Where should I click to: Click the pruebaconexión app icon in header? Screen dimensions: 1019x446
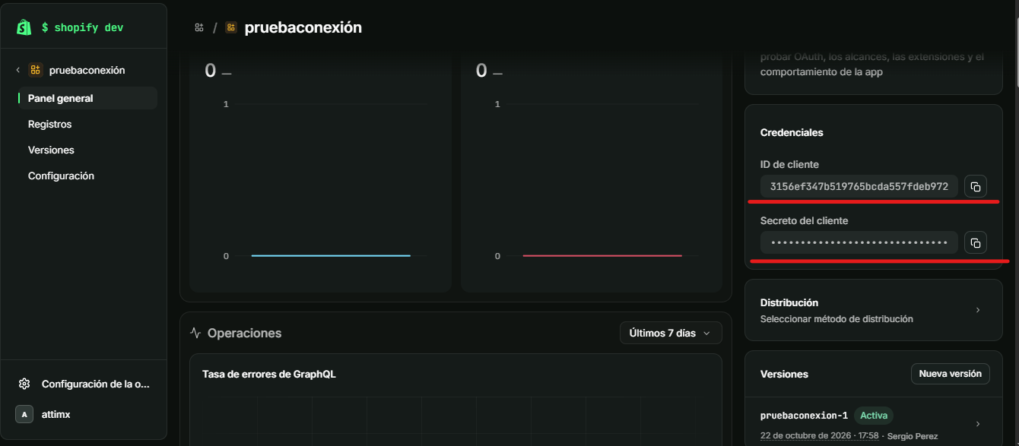click(231, 27)
